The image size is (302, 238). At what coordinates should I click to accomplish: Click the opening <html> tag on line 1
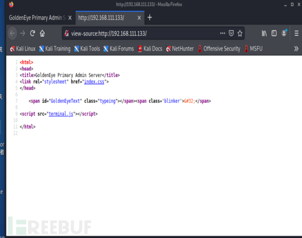[x=26, y=62]
